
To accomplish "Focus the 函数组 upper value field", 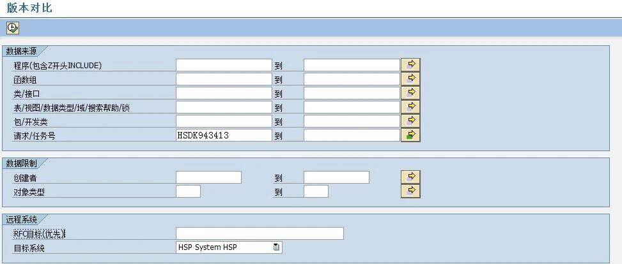I will 352,79.
